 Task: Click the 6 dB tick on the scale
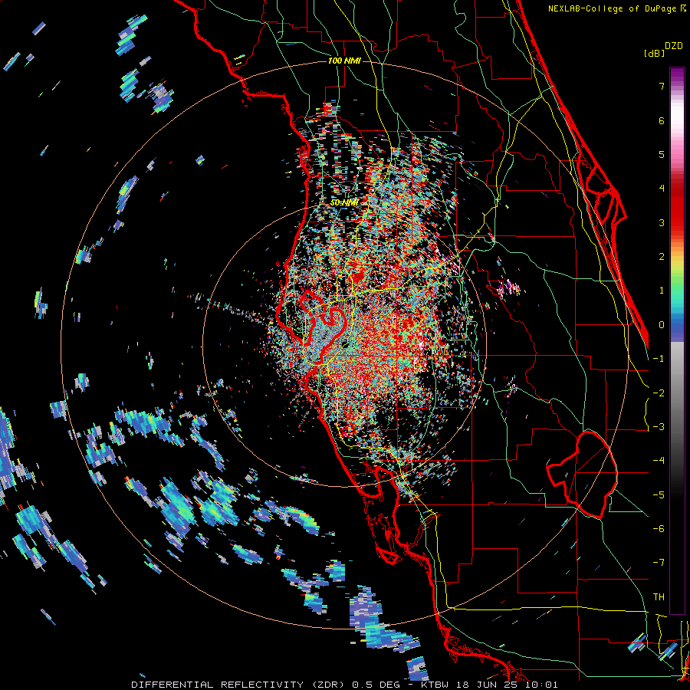662,120
